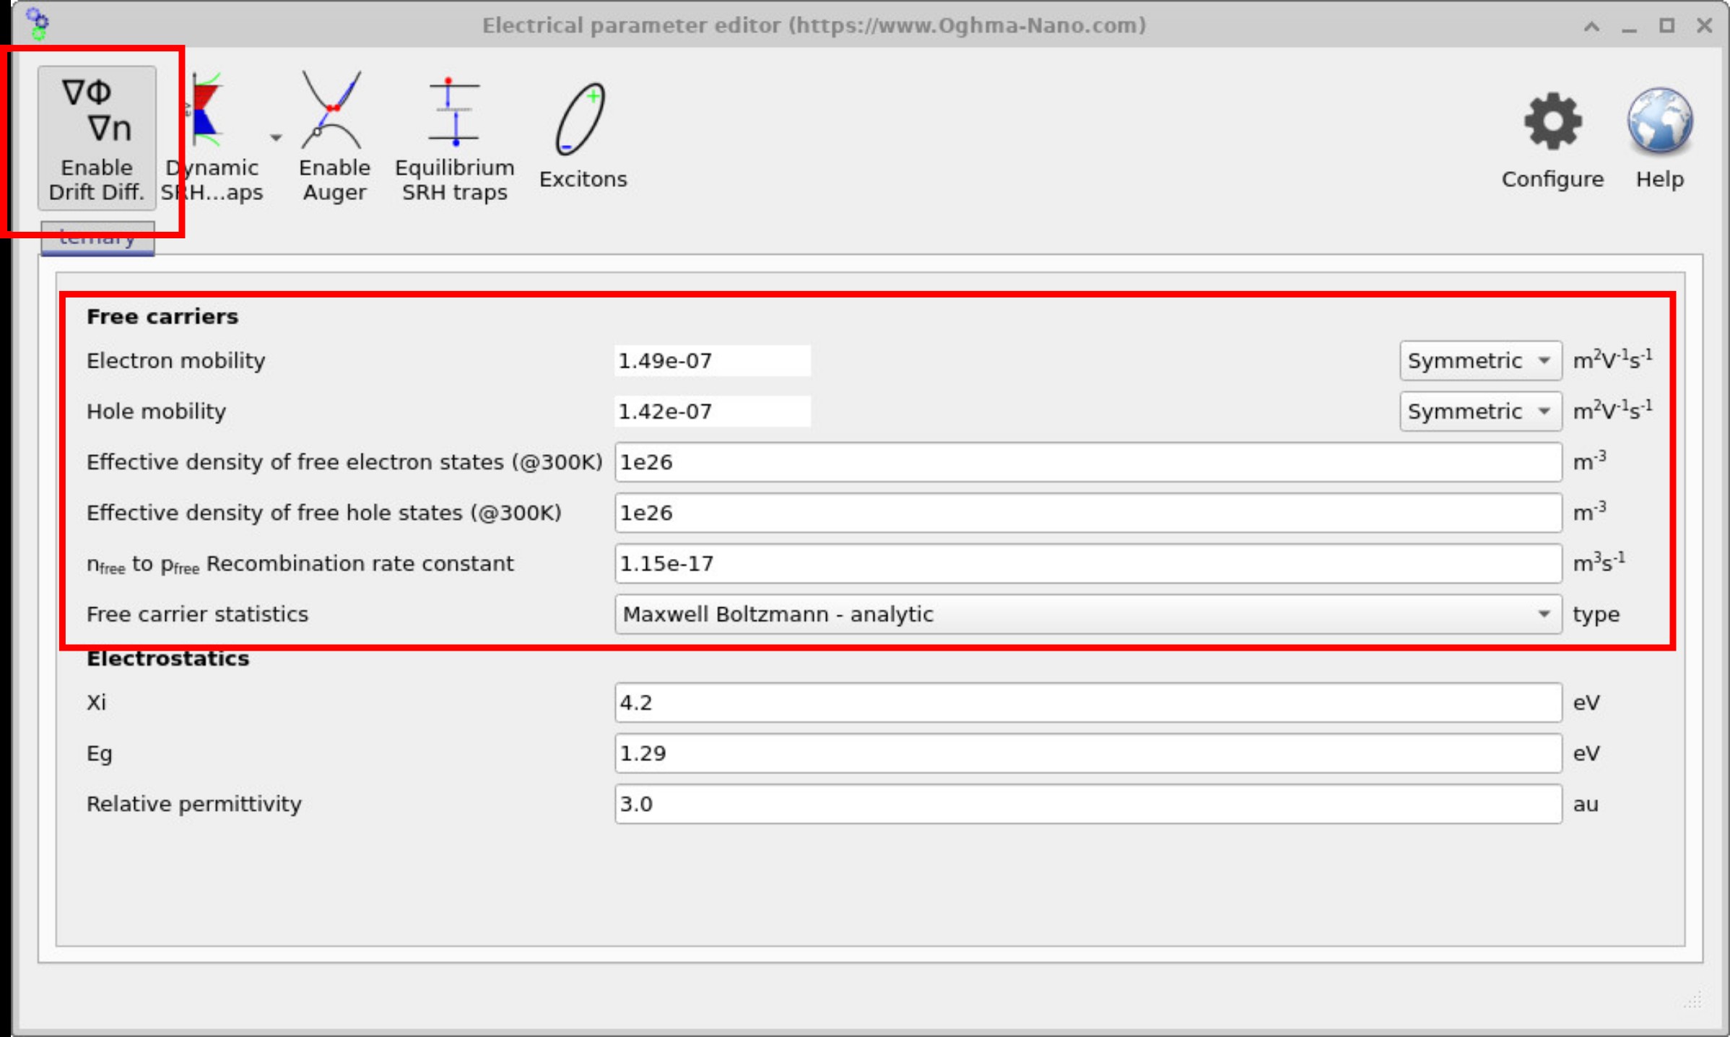Toggle the Enable Drift Diff. state

(96, 137)
